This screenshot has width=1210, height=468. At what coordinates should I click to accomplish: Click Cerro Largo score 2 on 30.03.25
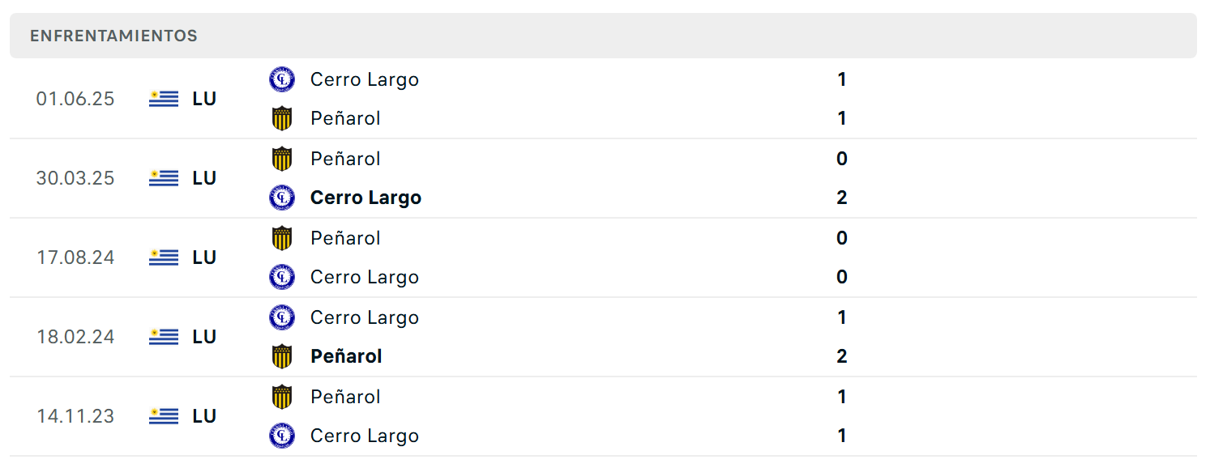[x=842, y=198]
